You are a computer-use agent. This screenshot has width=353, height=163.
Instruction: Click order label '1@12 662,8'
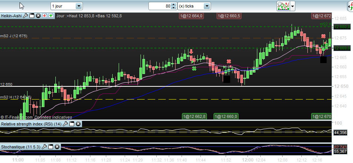tap(194, 116)
